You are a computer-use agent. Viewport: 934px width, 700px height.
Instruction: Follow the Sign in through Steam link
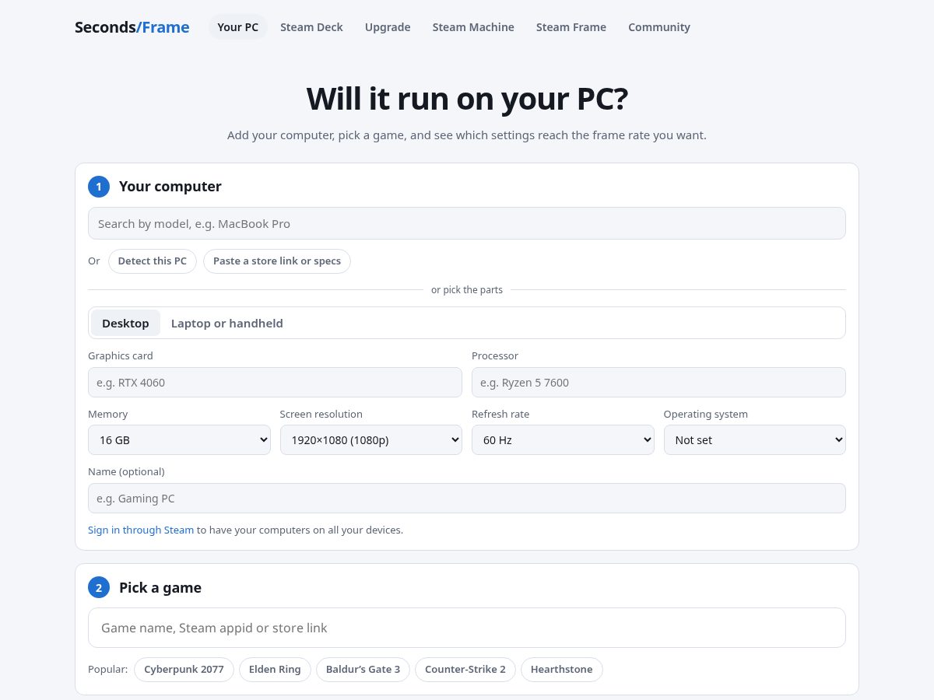tap(141, 530)
